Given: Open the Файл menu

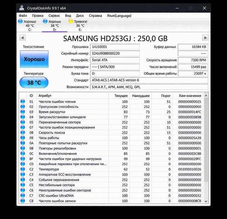Looking at the screenshot, I should 23,16.
